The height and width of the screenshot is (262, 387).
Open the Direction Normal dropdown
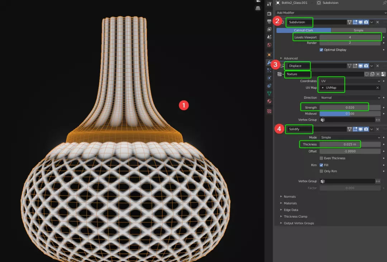coord(350,98)
